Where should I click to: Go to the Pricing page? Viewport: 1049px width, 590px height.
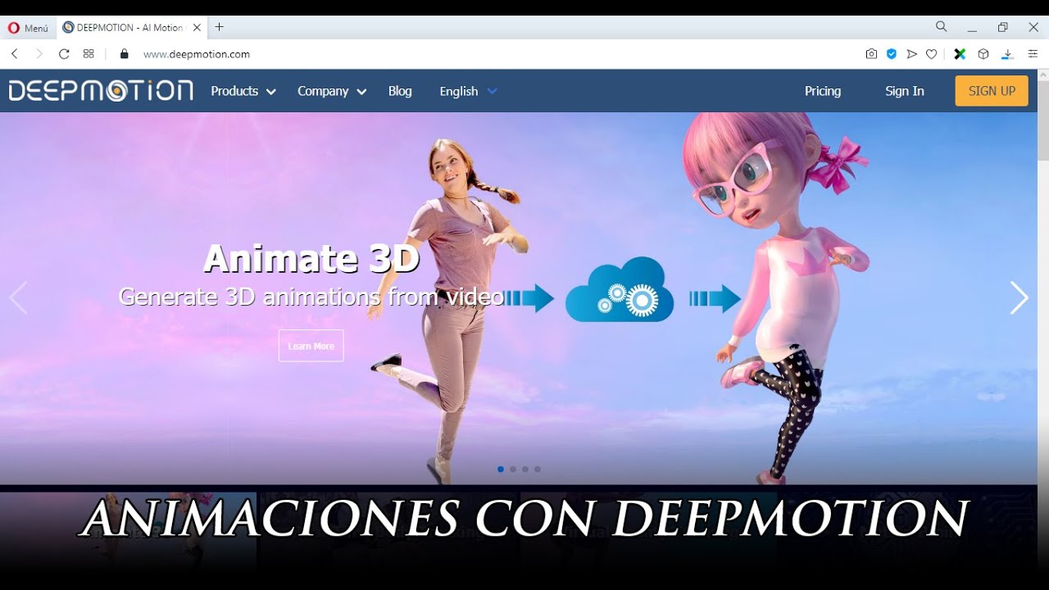(x=823, y=91)
